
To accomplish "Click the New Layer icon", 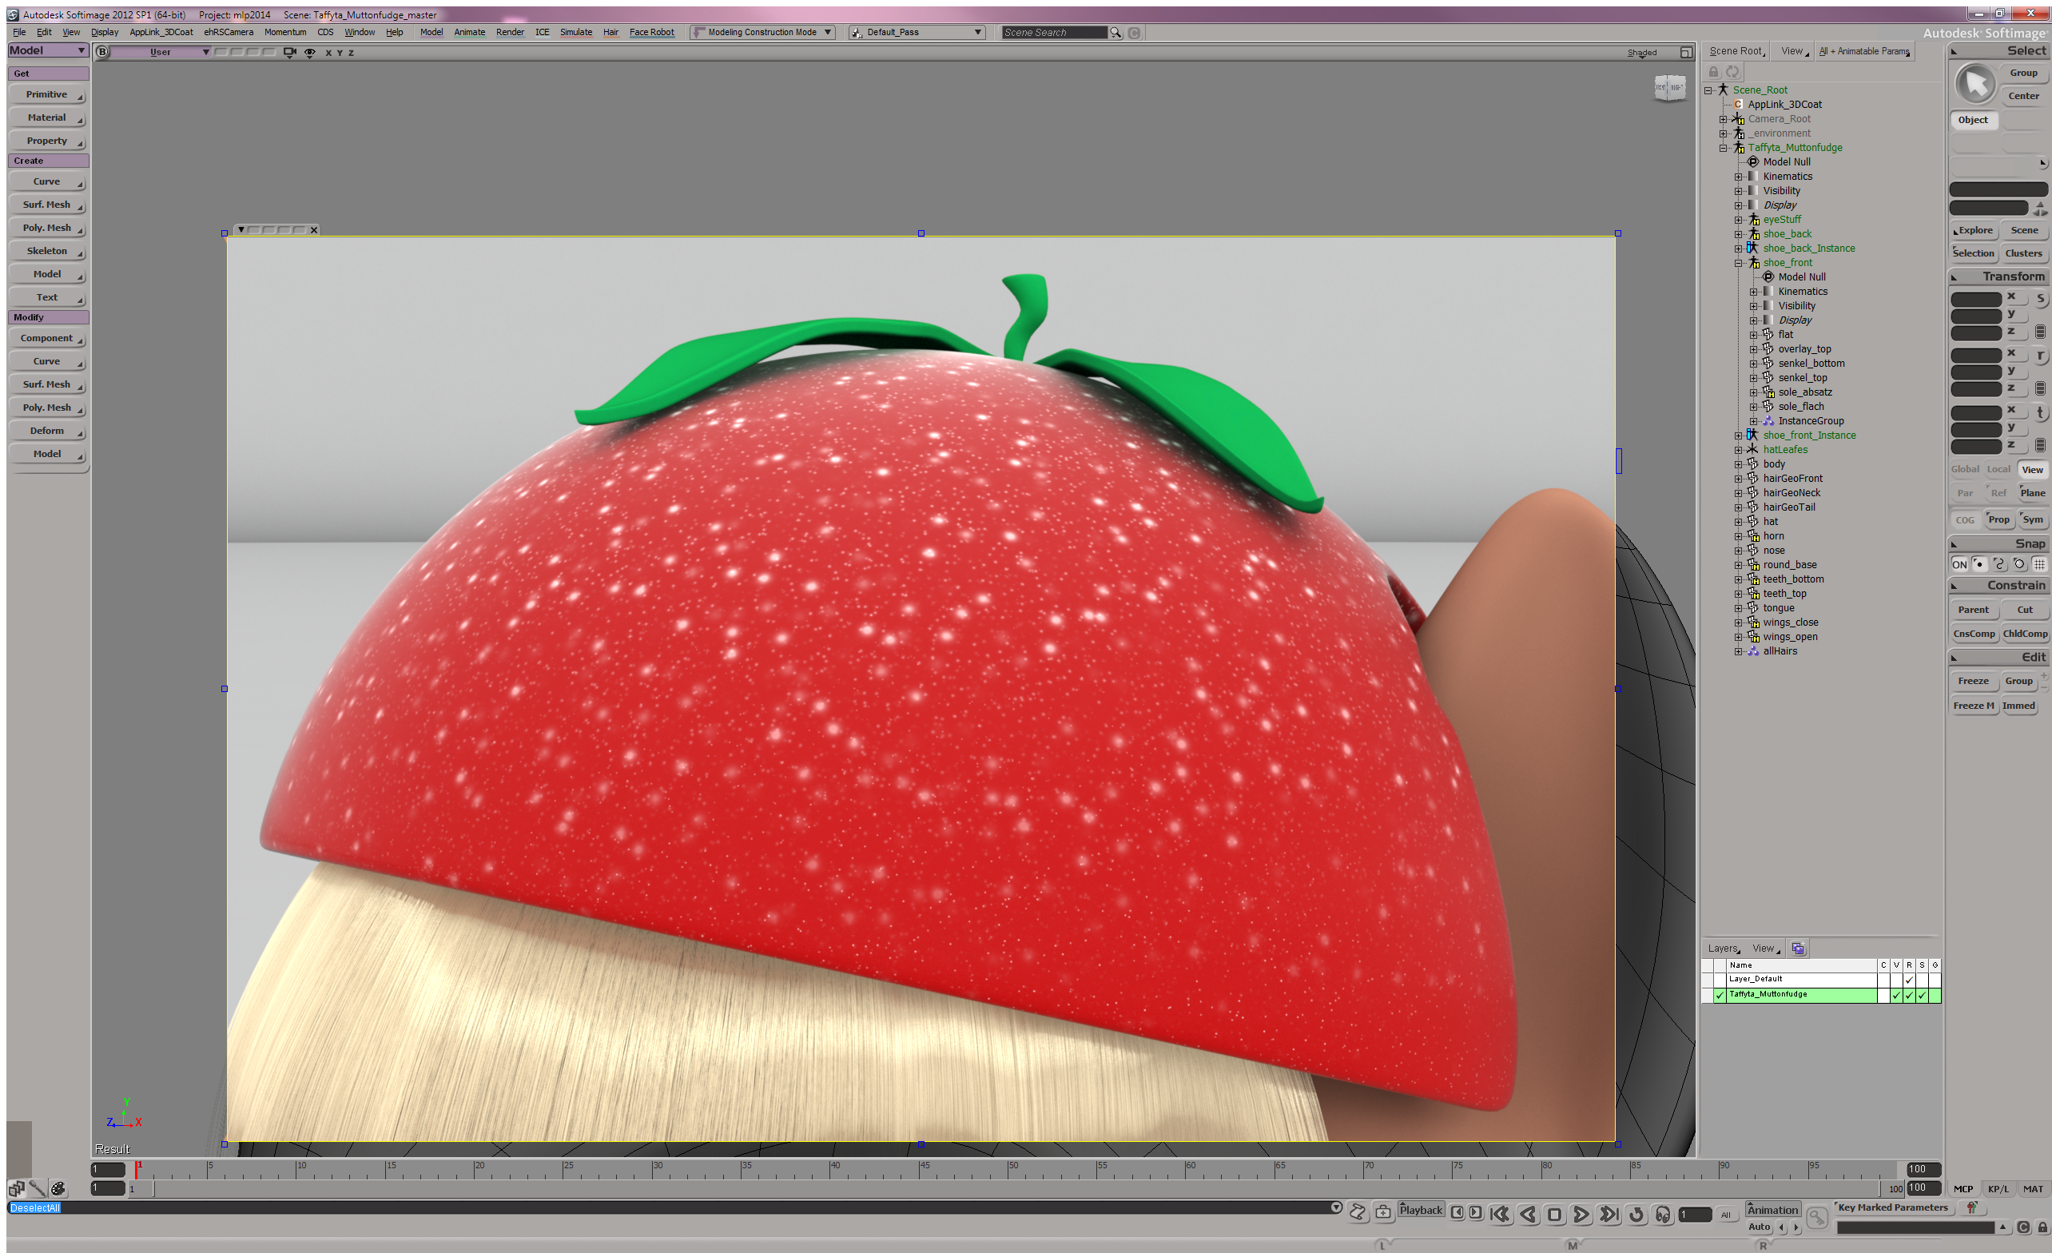I will pyautogui.click(x=1798, y=949).
